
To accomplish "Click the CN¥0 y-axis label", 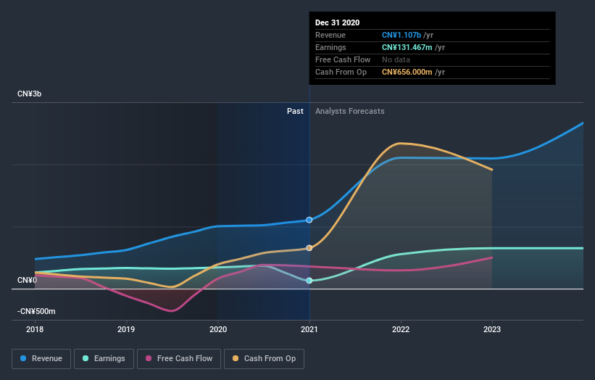I will (27, 280).
